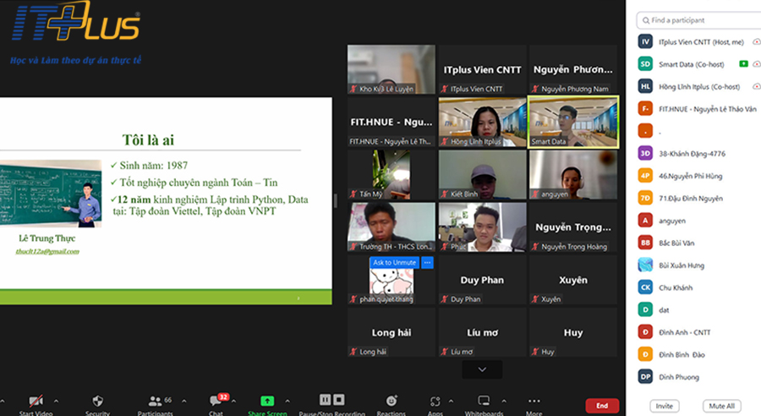Open the More options ellipsis menu
761x416 pixels.
(x=534, y=402)
